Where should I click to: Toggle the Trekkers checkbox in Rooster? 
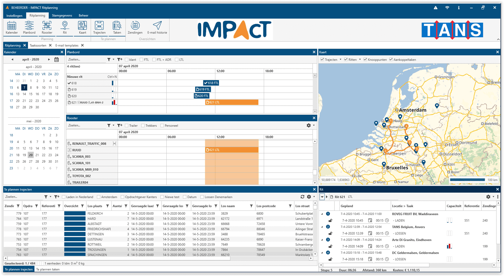tap(143, 126)
